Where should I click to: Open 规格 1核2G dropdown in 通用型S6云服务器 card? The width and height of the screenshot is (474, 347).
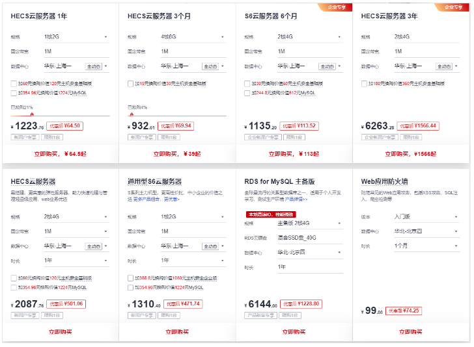[193, 216]
